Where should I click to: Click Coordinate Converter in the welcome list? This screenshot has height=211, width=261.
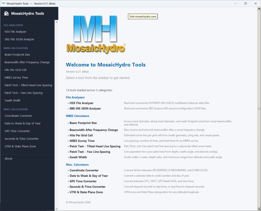tap(84, 170)
